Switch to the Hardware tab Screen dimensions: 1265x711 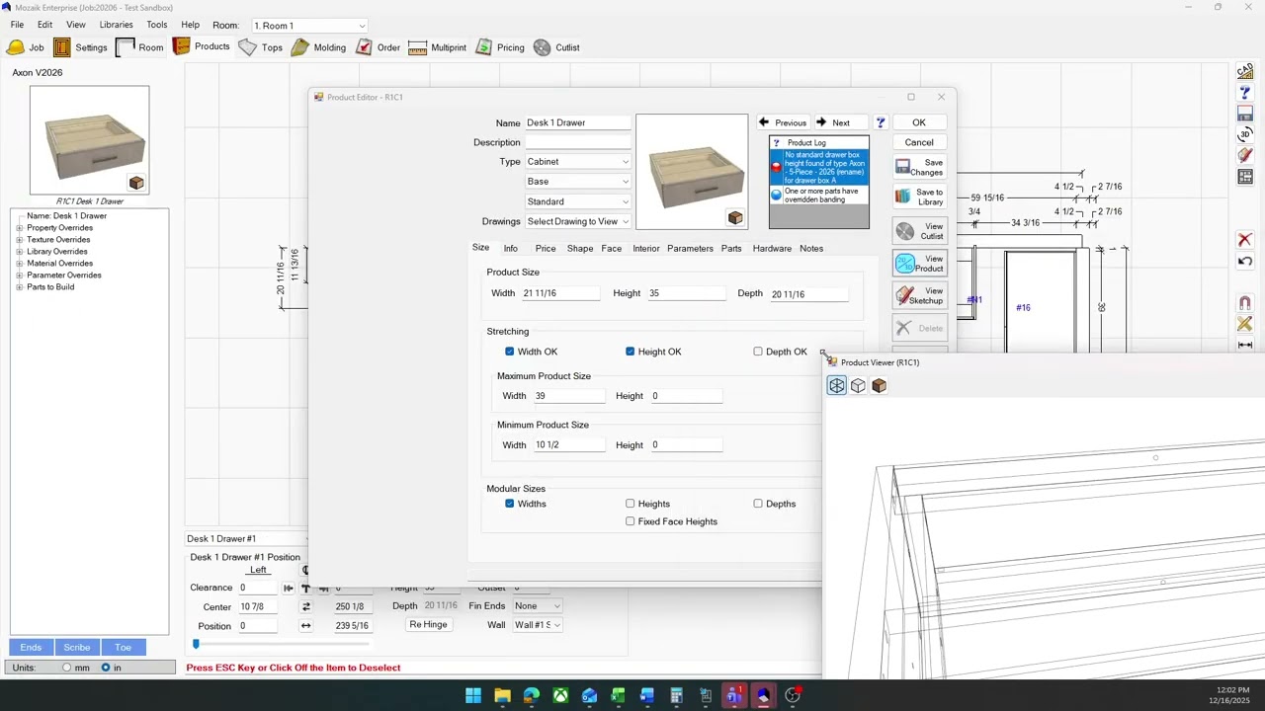coord(772,249)
